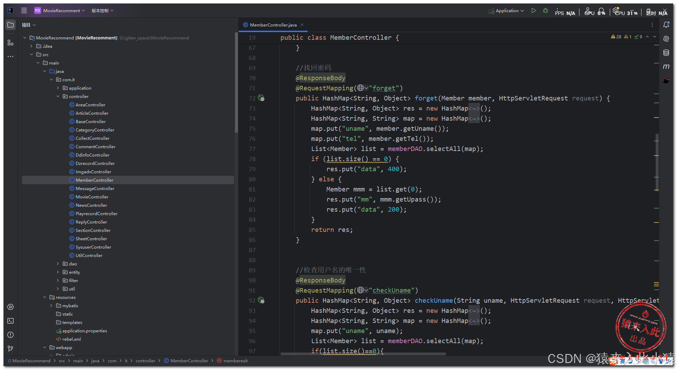Screen dimensions: 677x370
Task: Click gutter endpoint icon at line 72
Action: (261, 98)
